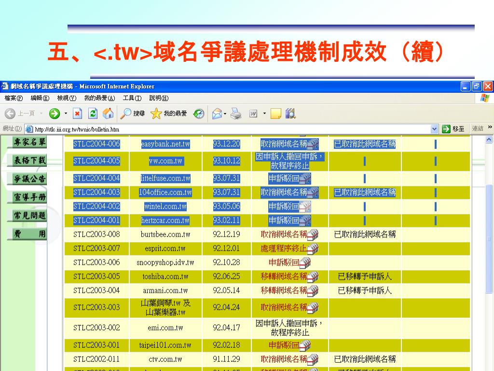
Task: Click 移轉網域名稱 result link for toshiba.com.tw
Action: tap(284, 277)
